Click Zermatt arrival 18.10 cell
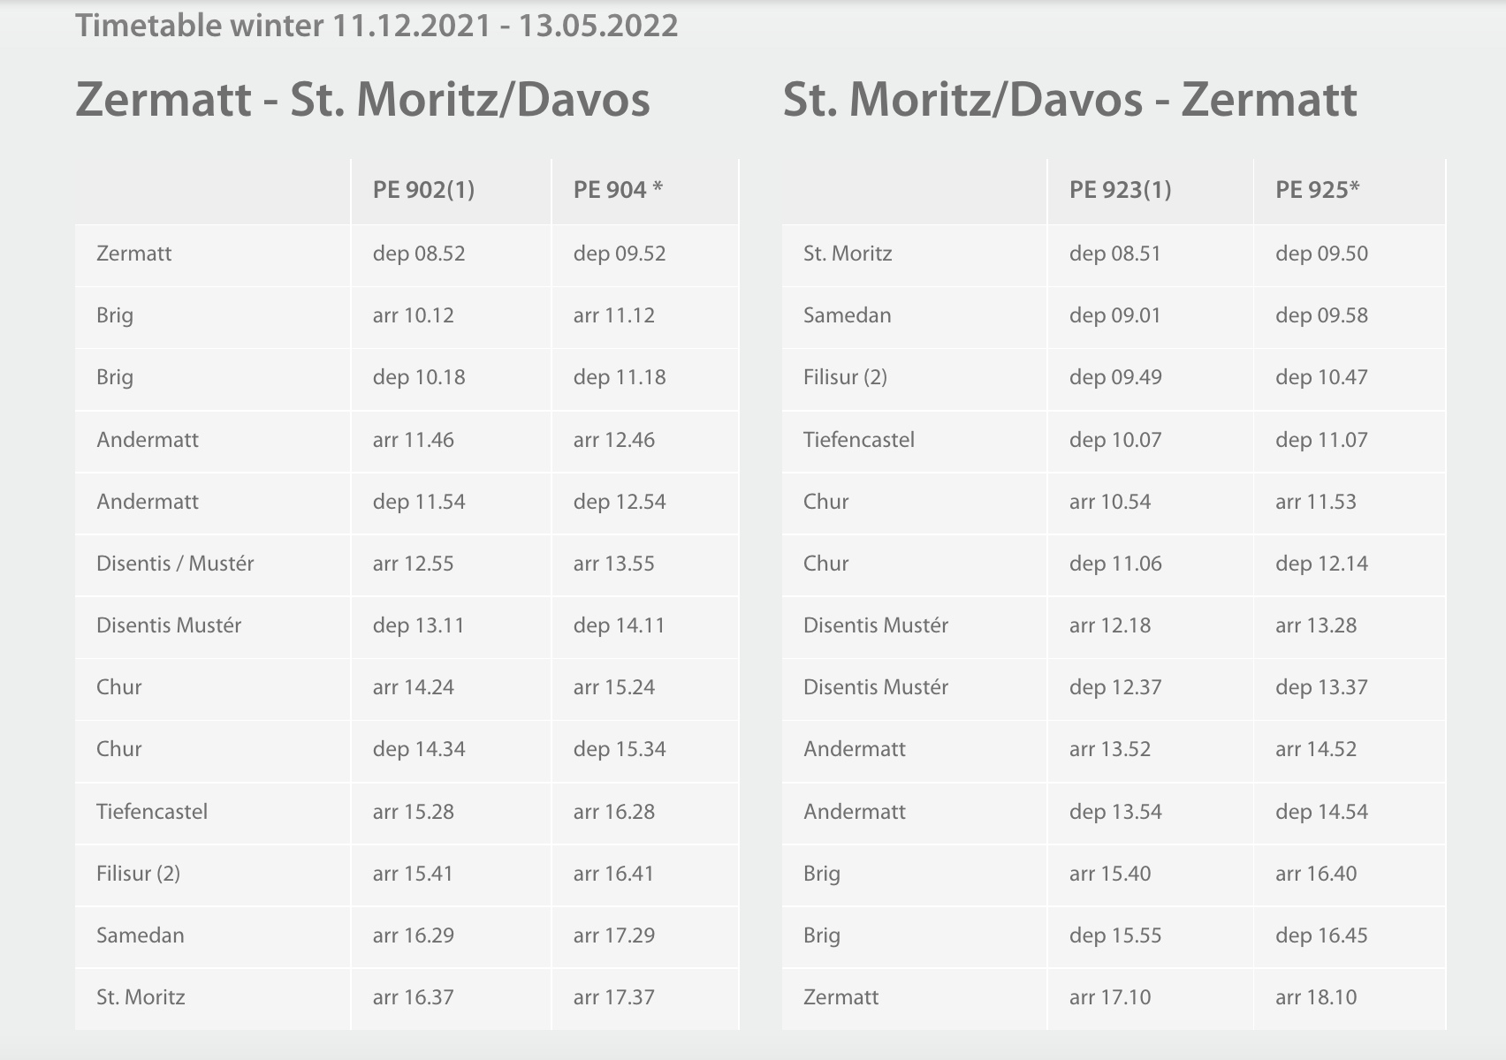The height and width of the screenshot is (1060, 1506). pyautogui.click(x=1350, y=998)
